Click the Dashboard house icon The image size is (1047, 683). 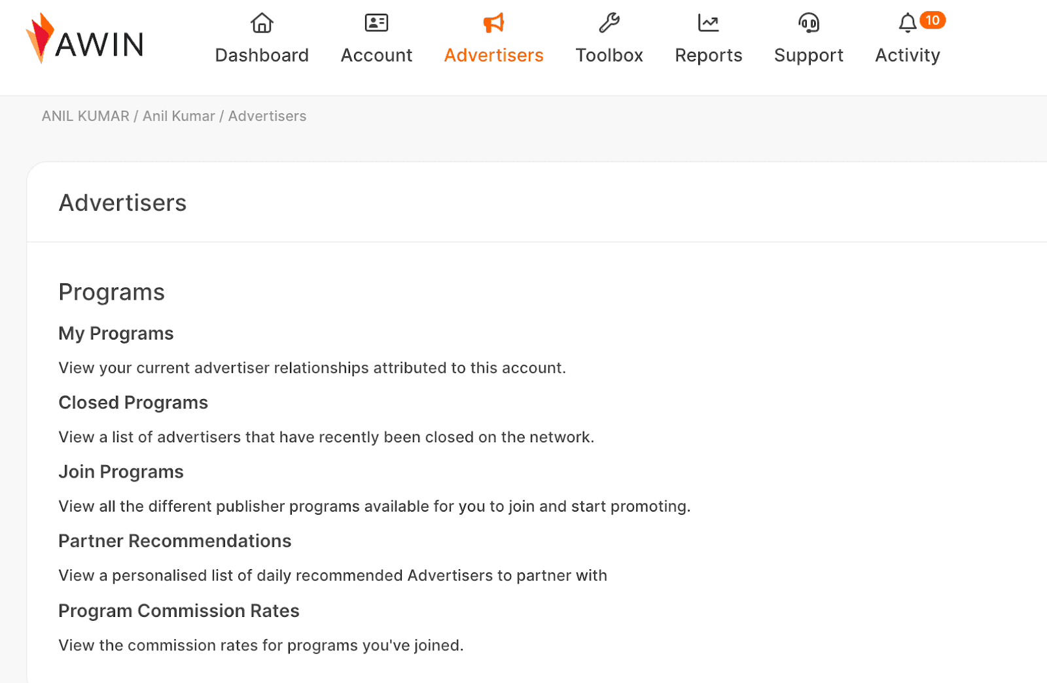(262, 23)
